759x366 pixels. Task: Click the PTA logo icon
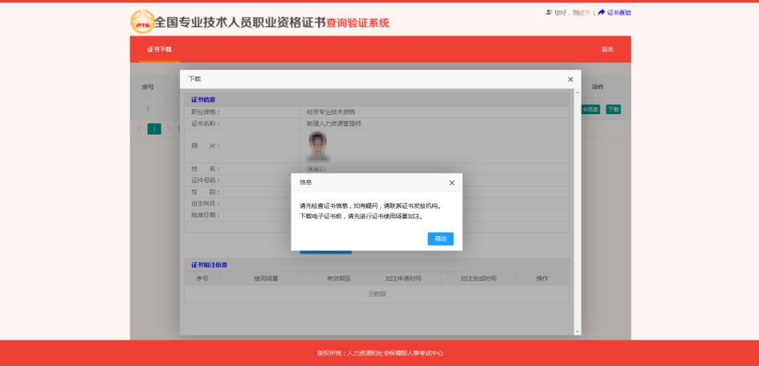pyautogui.click(x=142, y=22)
